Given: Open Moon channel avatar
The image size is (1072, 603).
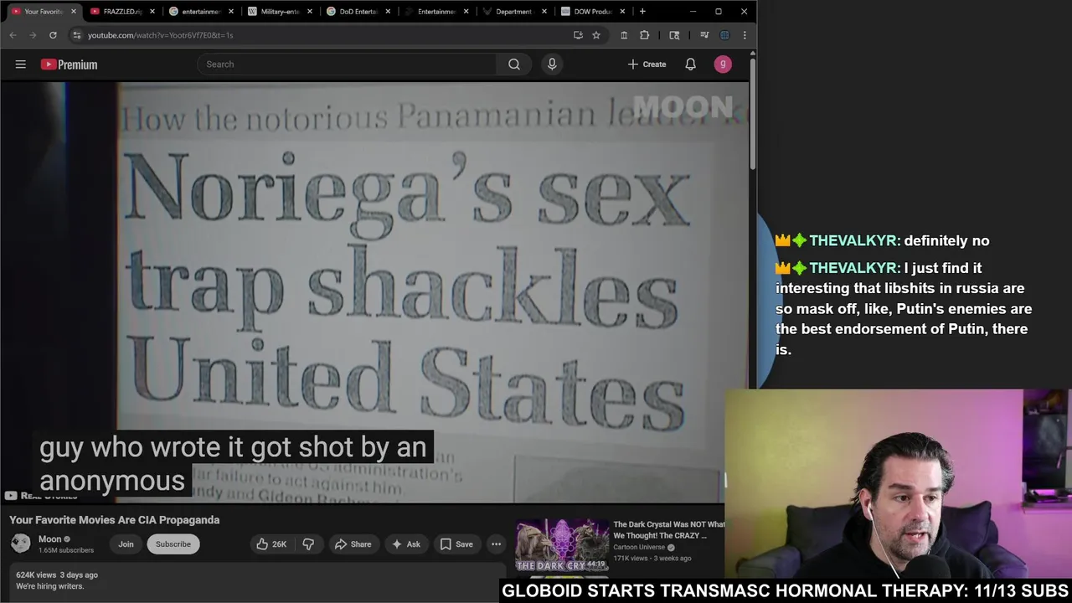Looking at the screenshot, I should 21,544.
